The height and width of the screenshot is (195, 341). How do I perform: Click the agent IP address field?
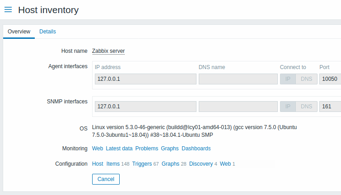(145, 79)
